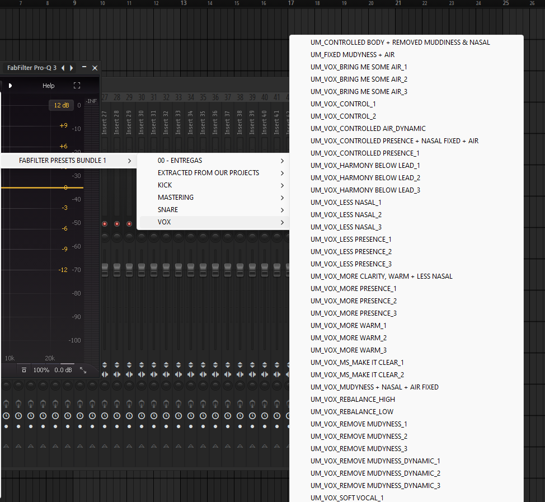Open latency clock of Insert 32
The width and height of the screenshot is (545, 502).
pyautogui.click(x=166, y=416)
